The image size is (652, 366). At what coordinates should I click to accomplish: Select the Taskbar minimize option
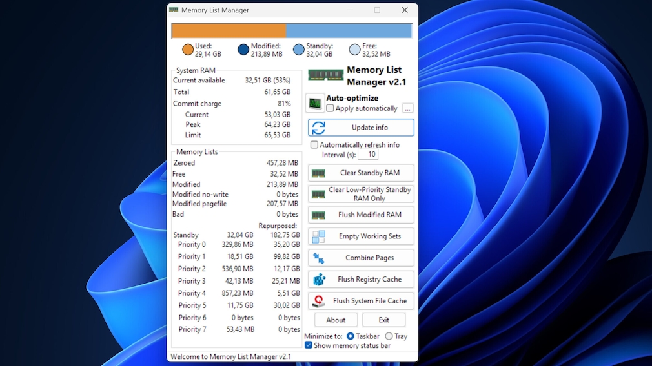coord(351,336)
